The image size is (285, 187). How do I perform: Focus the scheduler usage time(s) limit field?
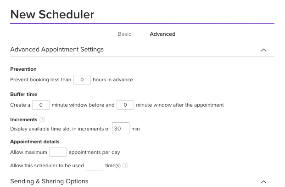pyautogui.click(x=94, y=165)
